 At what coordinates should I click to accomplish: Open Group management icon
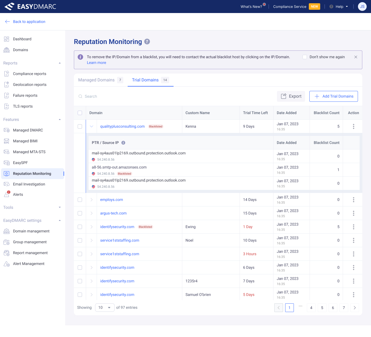[7, 242]
